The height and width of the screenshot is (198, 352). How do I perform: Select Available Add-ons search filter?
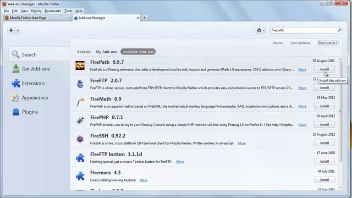[138, 52]
